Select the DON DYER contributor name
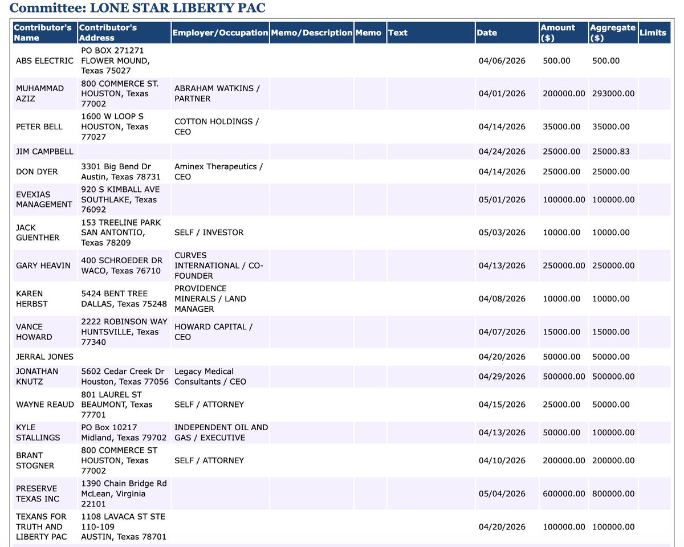This screenshot has height=547, width=684. pyautogui.click(x=36, y=172)
